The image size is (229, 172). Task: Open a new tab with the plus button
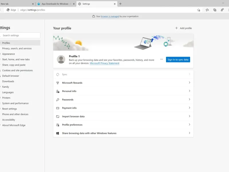pyautogui.click(x=120, y=4)
